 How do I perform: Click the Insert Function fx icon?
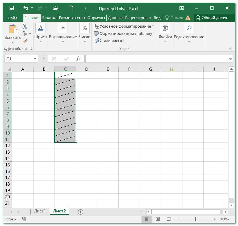click(78, 59)
